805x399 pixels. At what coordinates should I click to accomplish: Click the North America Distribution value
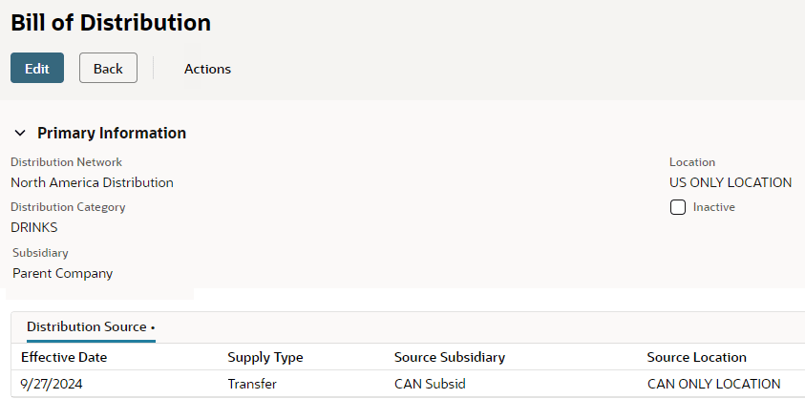[92, 182]
